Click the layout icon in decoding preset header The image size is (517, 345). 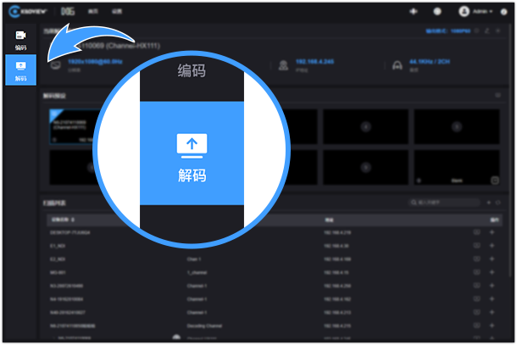498,95
